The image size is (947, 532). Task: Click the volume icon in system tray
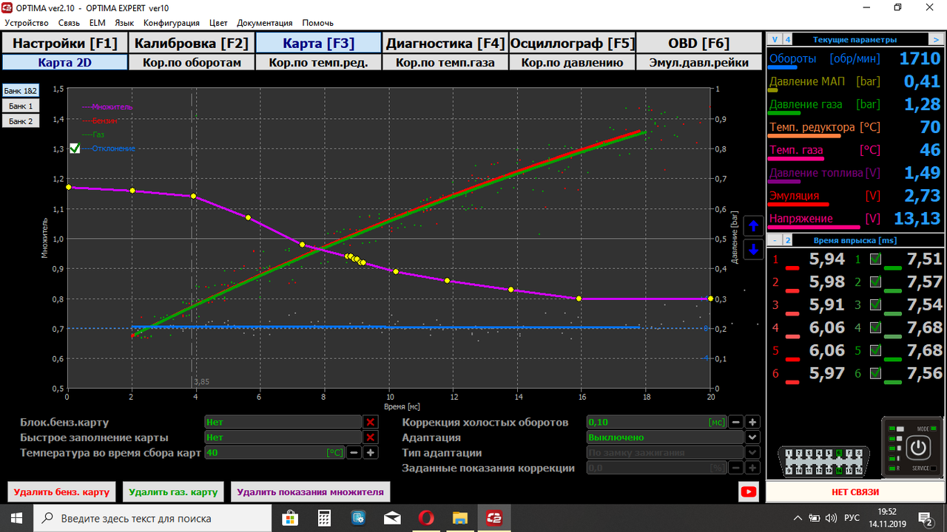tap(831, 518)
